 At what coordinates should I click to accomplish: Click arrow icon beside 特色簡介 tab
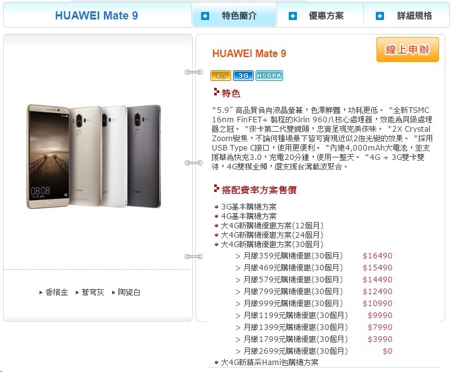tap(205, 16)
